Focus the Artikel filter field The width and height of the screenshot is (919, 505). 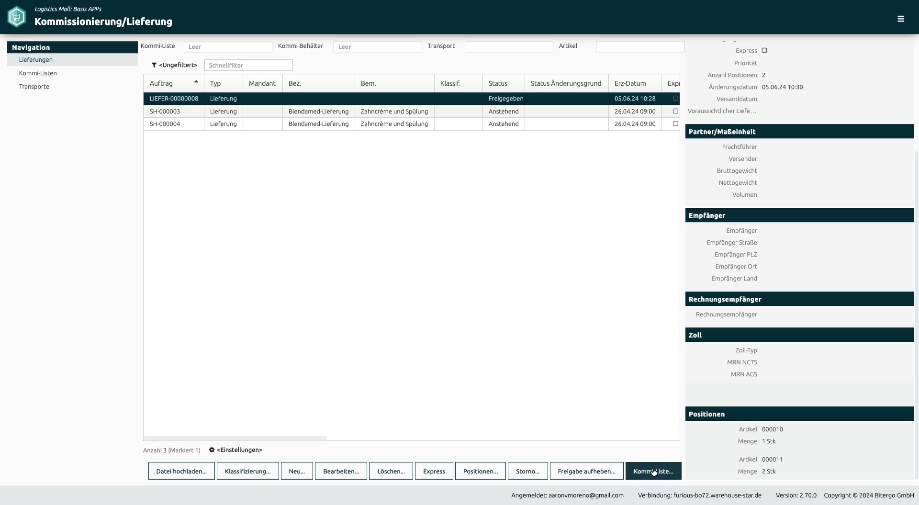pyautogui.click(x=640, y=46)
